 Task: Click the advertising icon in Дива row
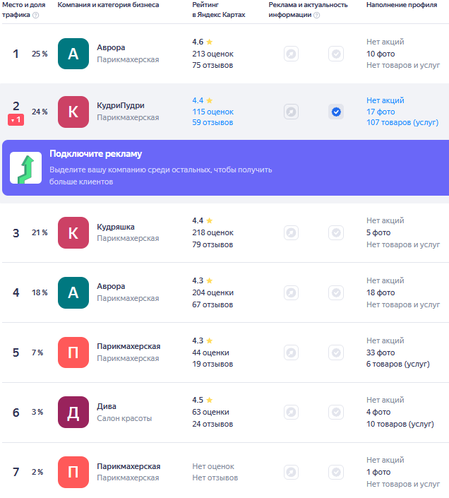click(x=291, y=413)
